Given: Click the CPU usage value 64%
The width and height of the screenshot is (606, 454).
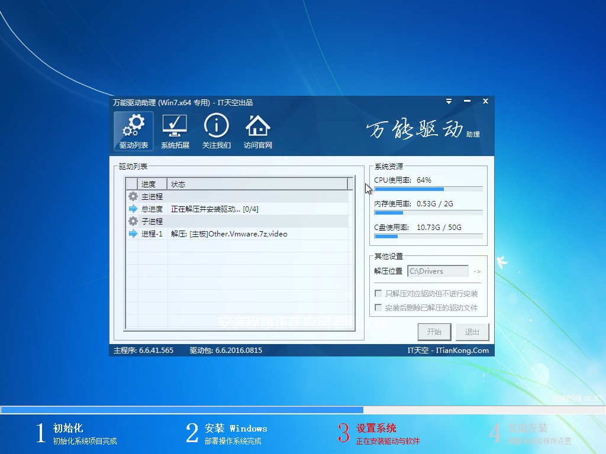Looking at the screenshot, I should [424, 180].
